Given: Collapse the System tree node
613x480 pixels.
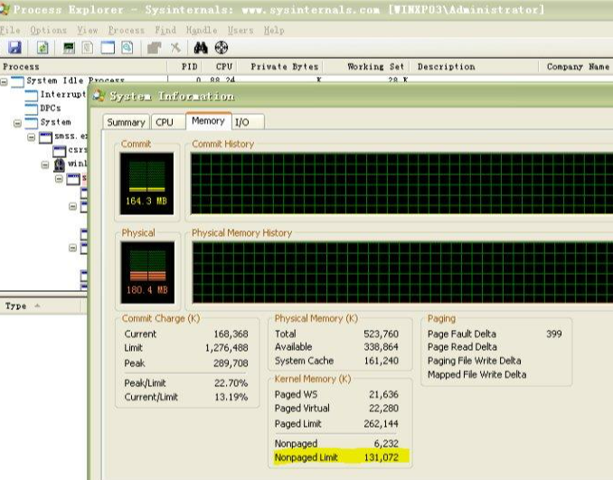Looking at the screenshot, I should click(17, 124).
